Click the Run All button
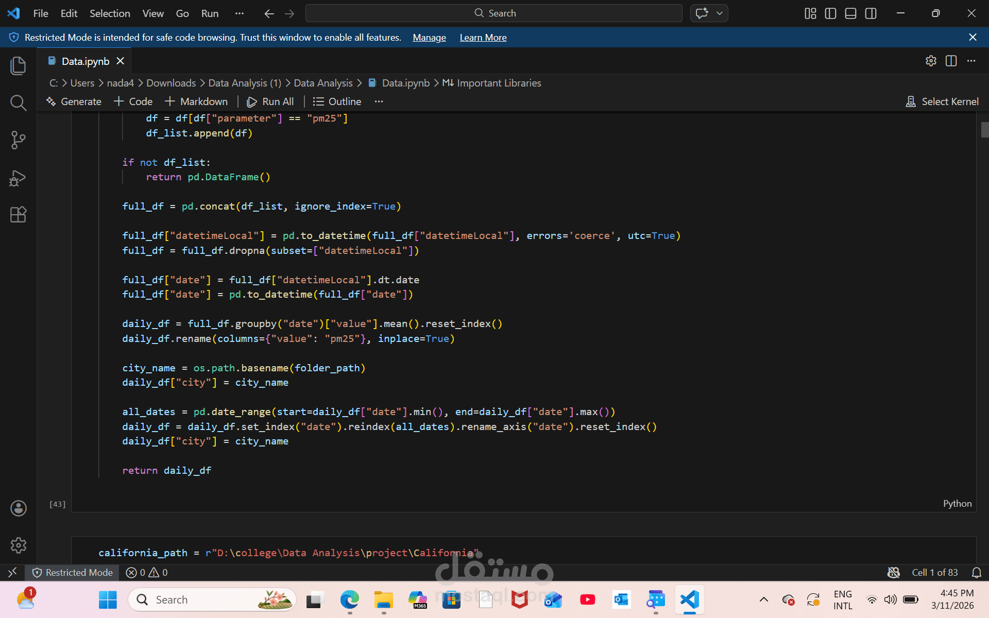989x618 pixels. point(270,101)
